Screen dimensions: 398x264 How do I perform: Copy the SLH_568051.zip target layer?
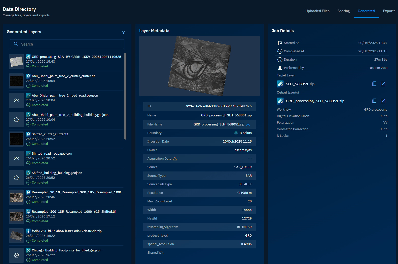coord(374,84)
